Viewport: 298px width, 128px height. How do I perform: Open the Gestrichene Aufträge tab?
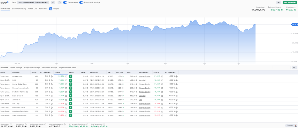click(x=49, y=68)
